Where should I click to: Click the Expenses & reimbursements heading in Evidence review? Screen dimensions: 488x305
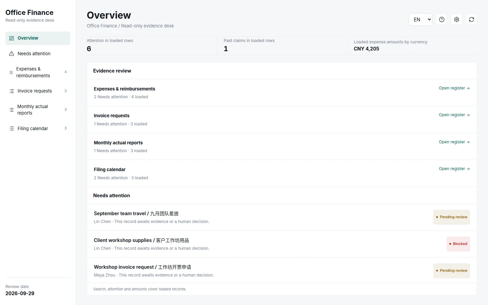pyautogui.click(x=124, y=89)
